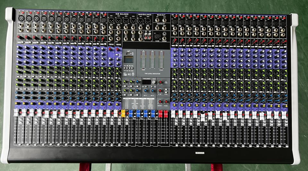Viewport: 308px width, 171px height.
Task: Toggle the red switch on channel 20
Action: (198, 17)
